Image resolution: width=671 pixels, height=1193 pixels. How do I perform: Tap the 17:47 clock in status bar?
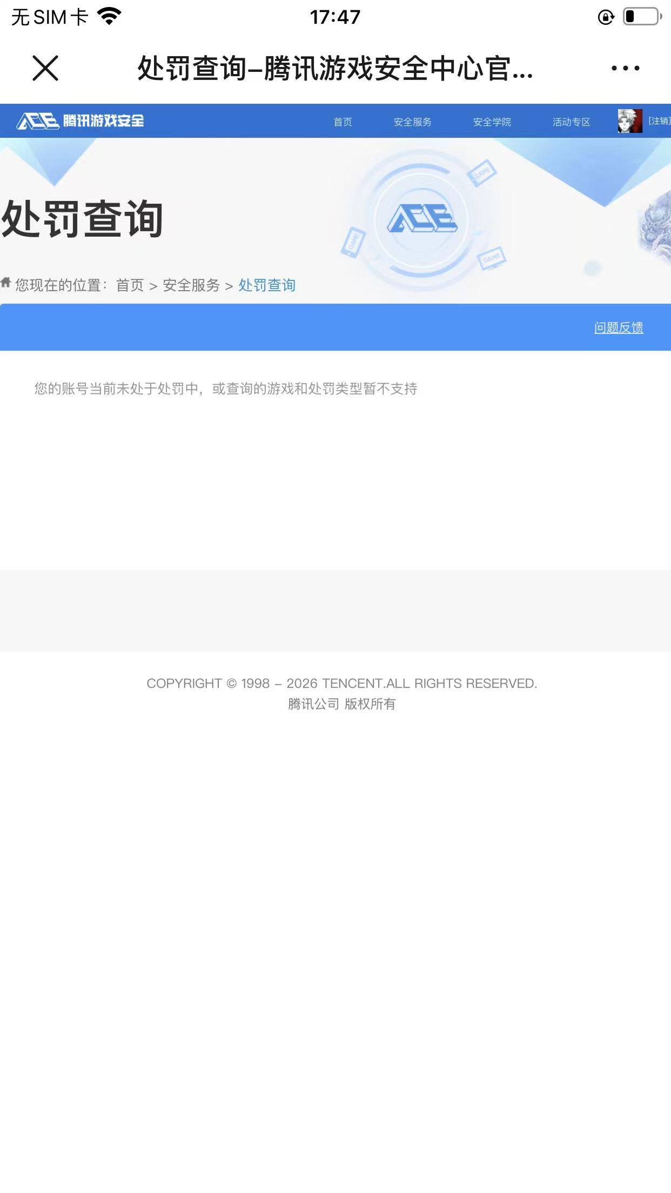pyautogui.click(x=335, y=17)
